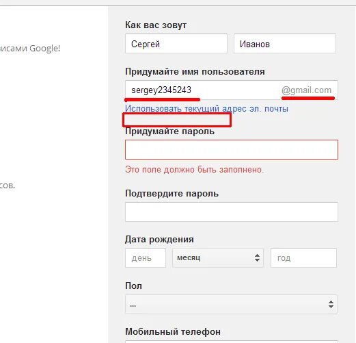Click the first name field containing Сергей

[x=176, y=44]
